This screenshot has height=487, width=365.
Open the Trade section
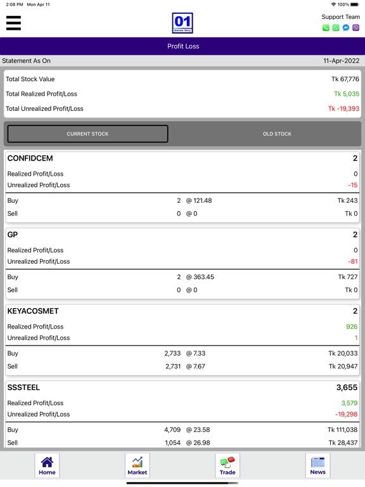coord(227,465)
